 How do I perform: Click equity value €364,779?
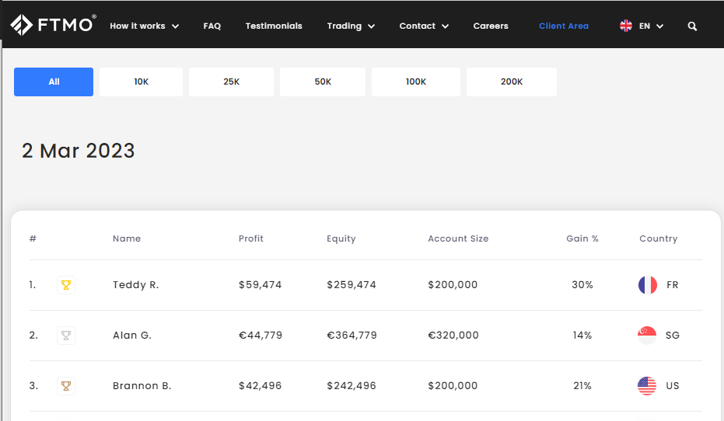pos(352,336)
